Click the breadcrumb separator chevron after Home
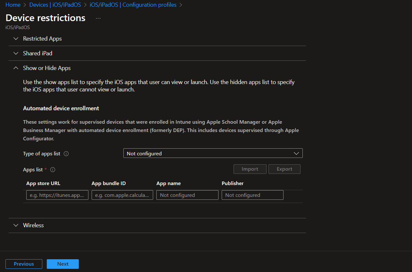This screenshot has height=272, width=412. coord(24,5)
